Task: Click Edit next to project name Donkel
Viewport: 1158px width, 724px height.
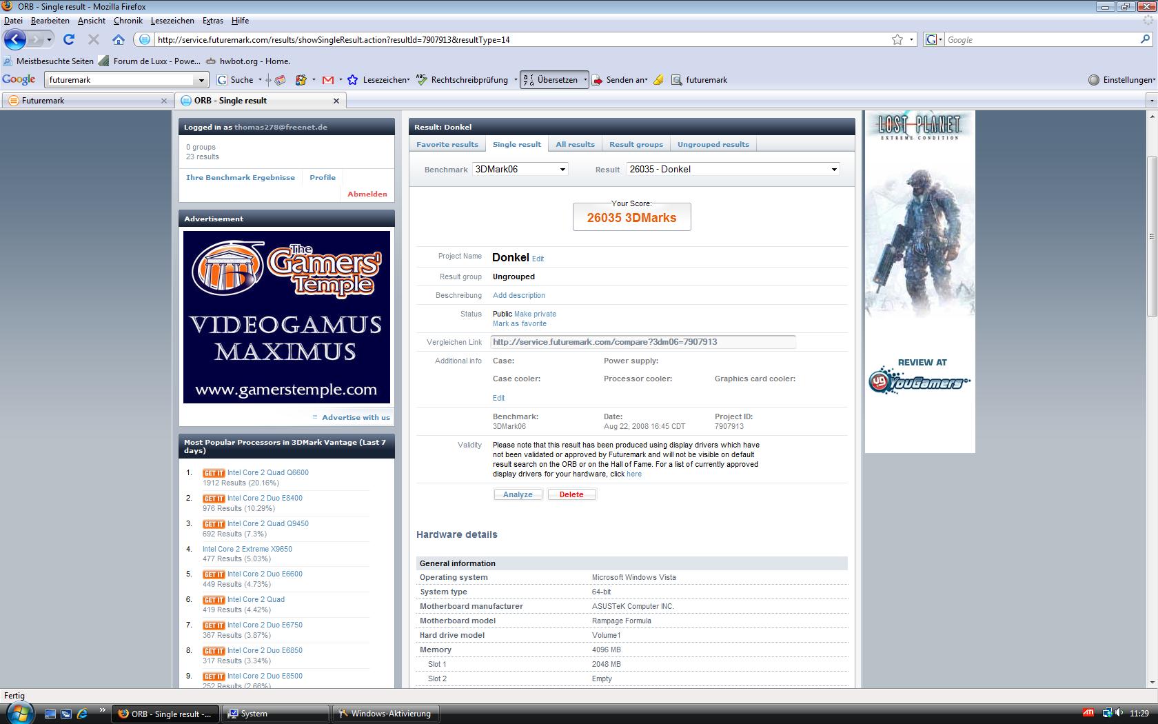Action: 538,259
